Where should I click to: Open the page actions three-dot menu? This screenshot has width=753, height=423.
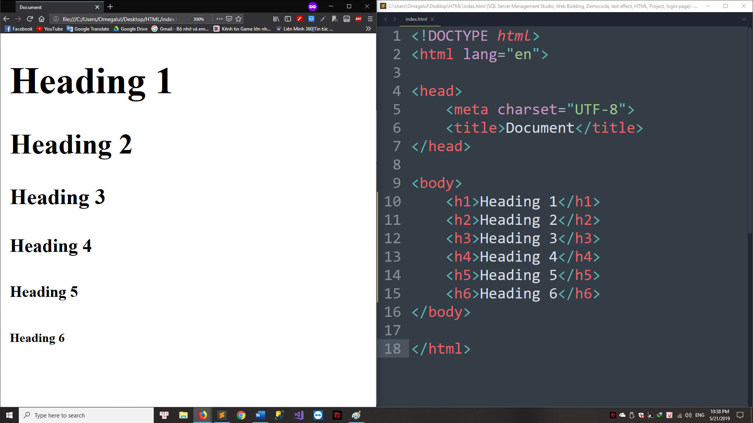point(220,19)
